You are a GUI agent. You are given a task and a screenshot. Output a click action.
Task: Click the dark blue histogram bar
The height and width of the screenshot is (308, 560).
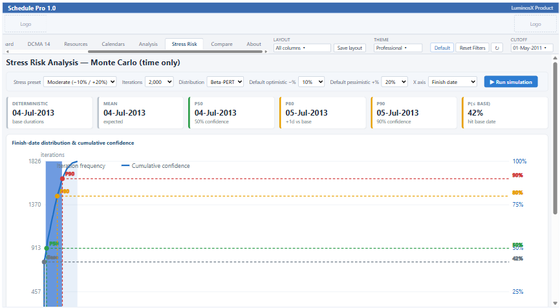[54, 234]
